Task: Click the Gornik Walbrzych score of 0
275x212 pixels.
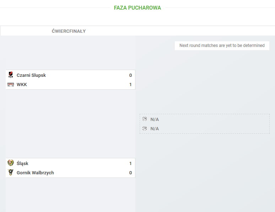Action: (x=130, y=173)
